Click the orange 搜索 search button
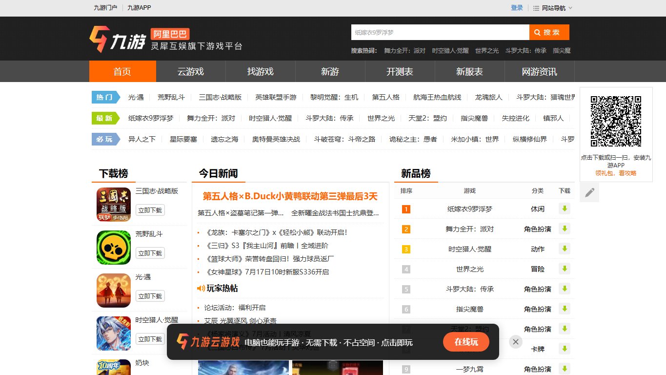 [549, 32]
